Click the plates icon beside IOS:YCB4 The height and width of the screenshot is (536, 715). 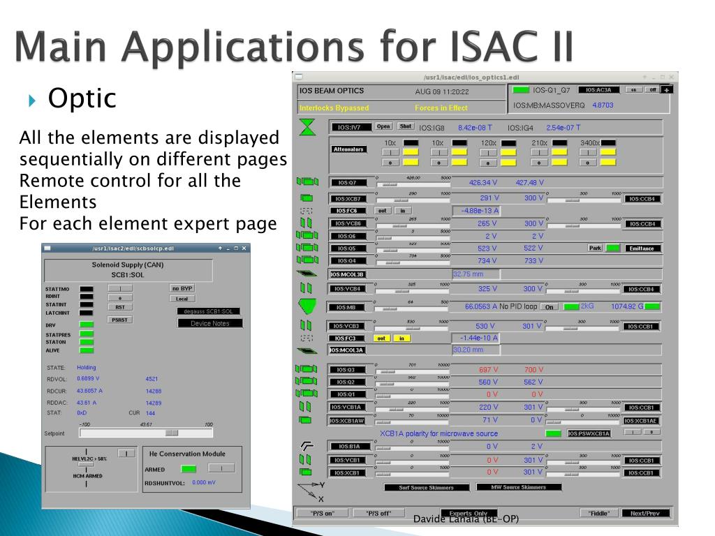(306, 288)
